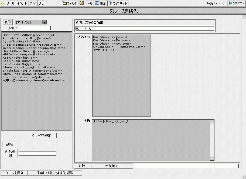Open the フォルダ (Folder) toolbar button
Screen dimensions: 246x179
(70, 4)
